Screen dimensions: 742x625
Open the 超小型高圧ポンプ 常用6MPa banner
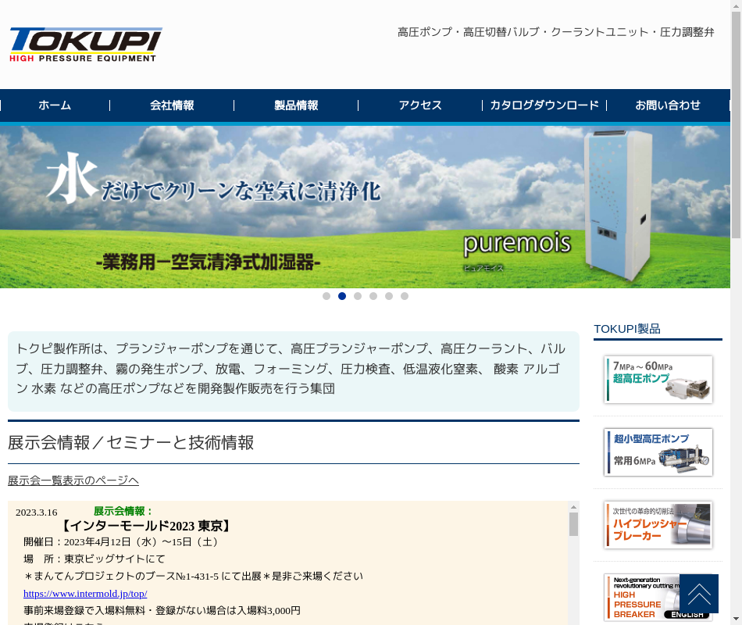pos(658,452)
